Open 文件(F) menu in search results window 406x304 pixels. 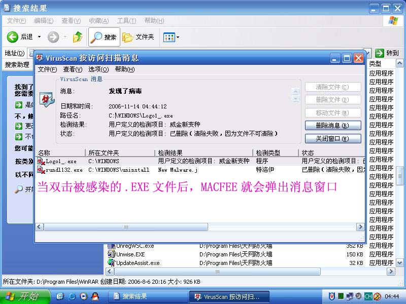pos(16,21)
